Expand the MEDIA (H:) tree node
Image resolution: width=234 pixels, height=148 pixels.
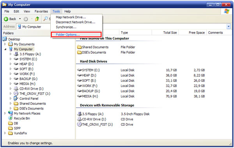[11, 84]
